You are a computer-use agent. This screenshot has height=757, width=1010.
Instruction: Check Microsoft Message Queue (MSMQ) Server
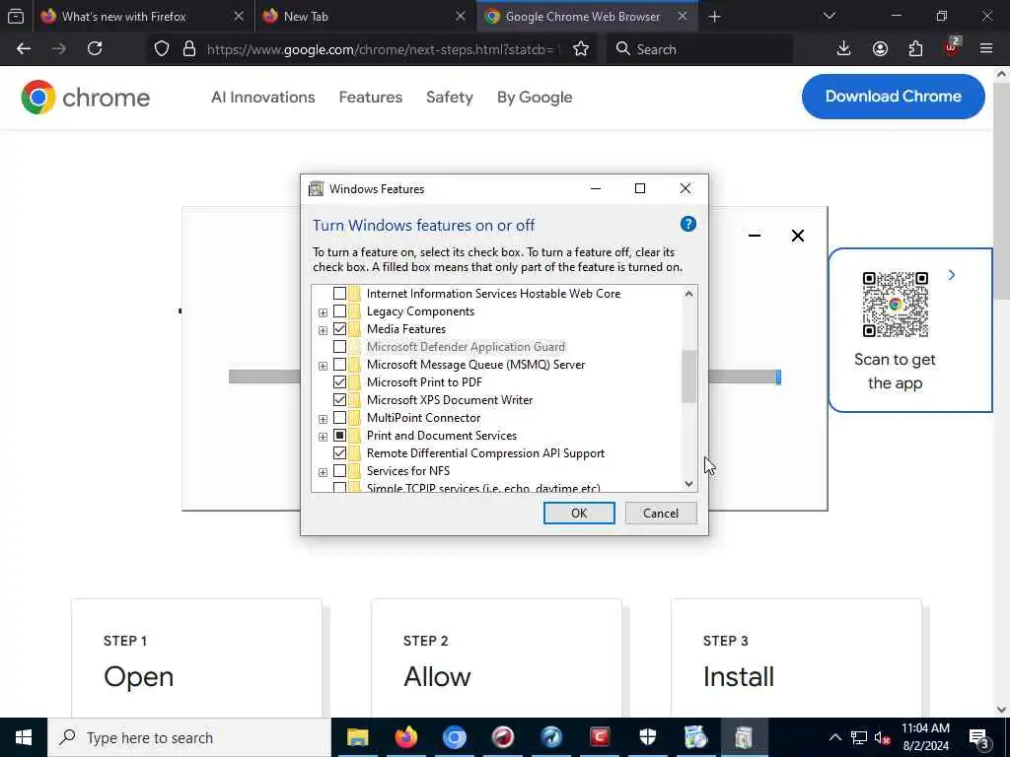pyautogui.click(x=339, y=365)
